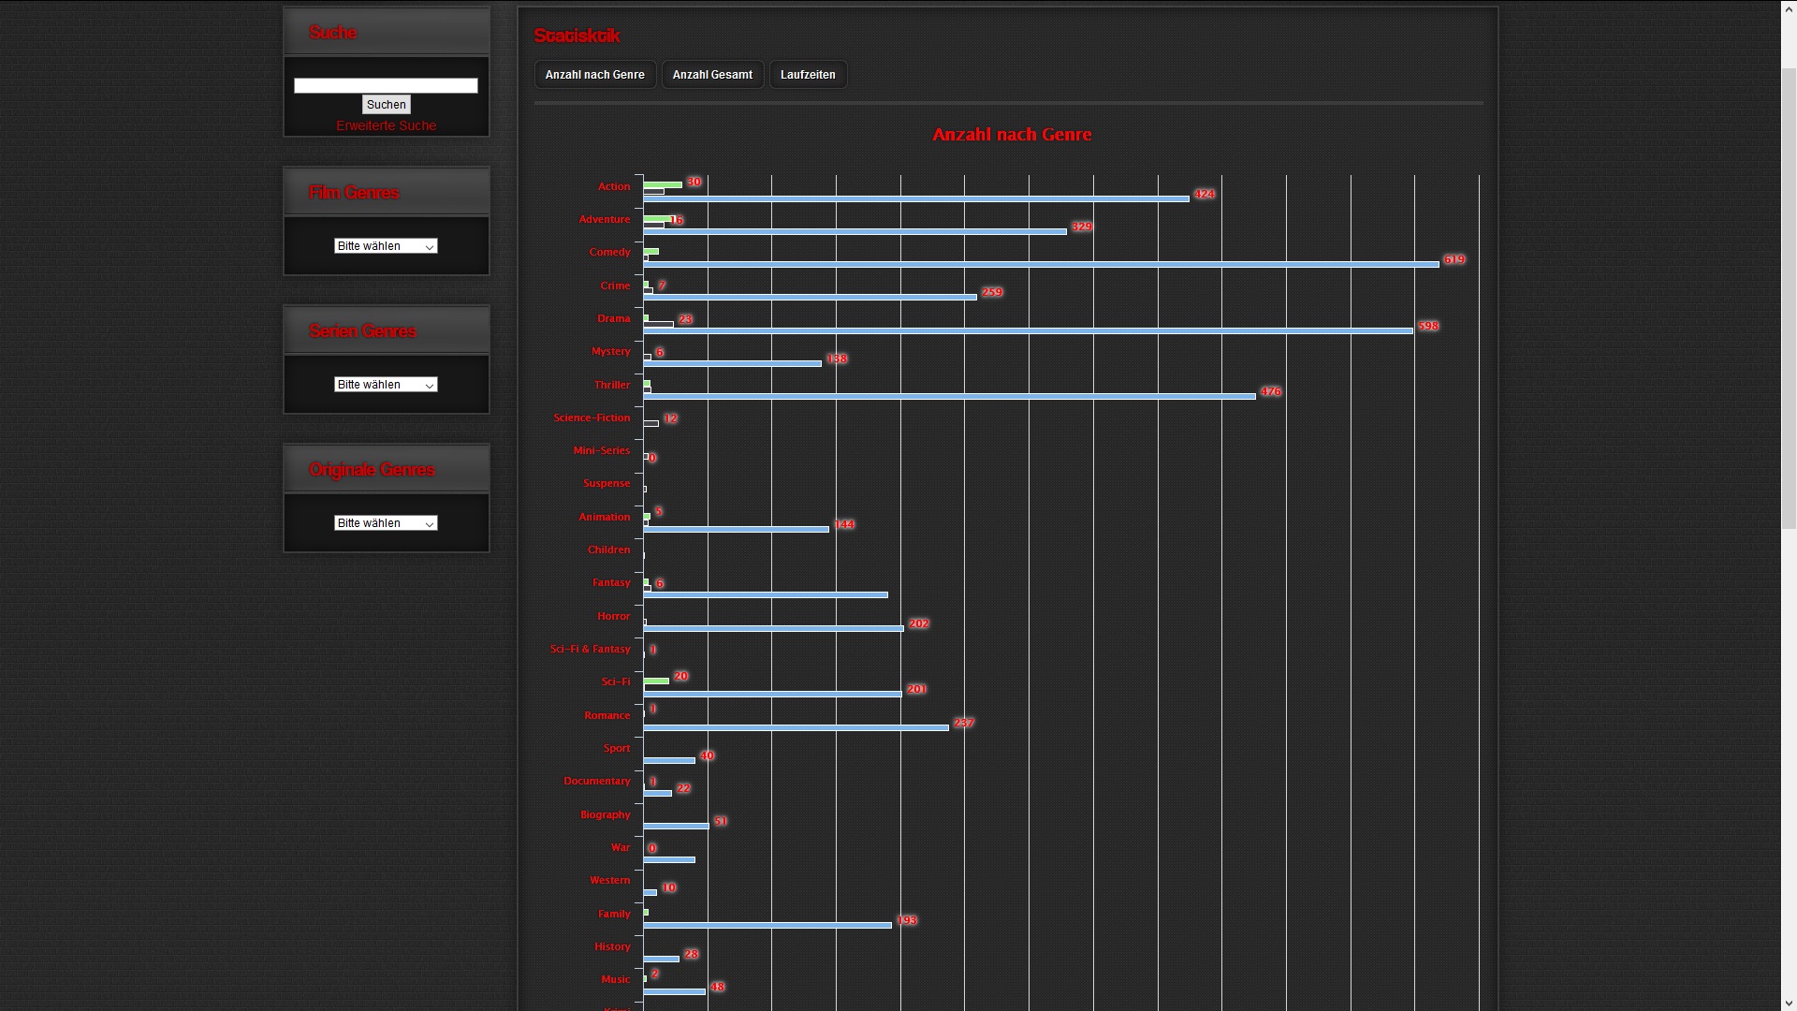This screenshot has height=1011, width=1797.
Task: Click the scrollbar down arrow
Action: click(x=1788, y=1004)
